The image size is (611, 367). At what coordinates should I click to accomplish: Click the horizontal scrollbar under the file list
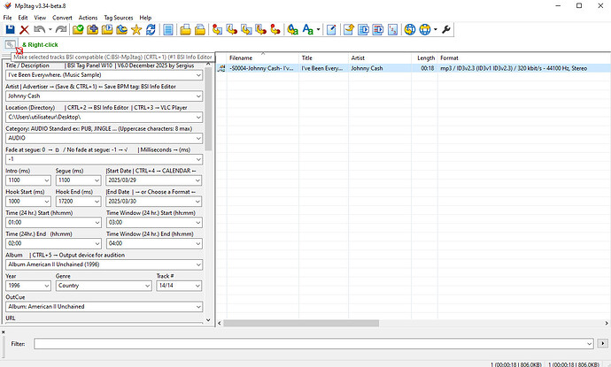[301, 323]
